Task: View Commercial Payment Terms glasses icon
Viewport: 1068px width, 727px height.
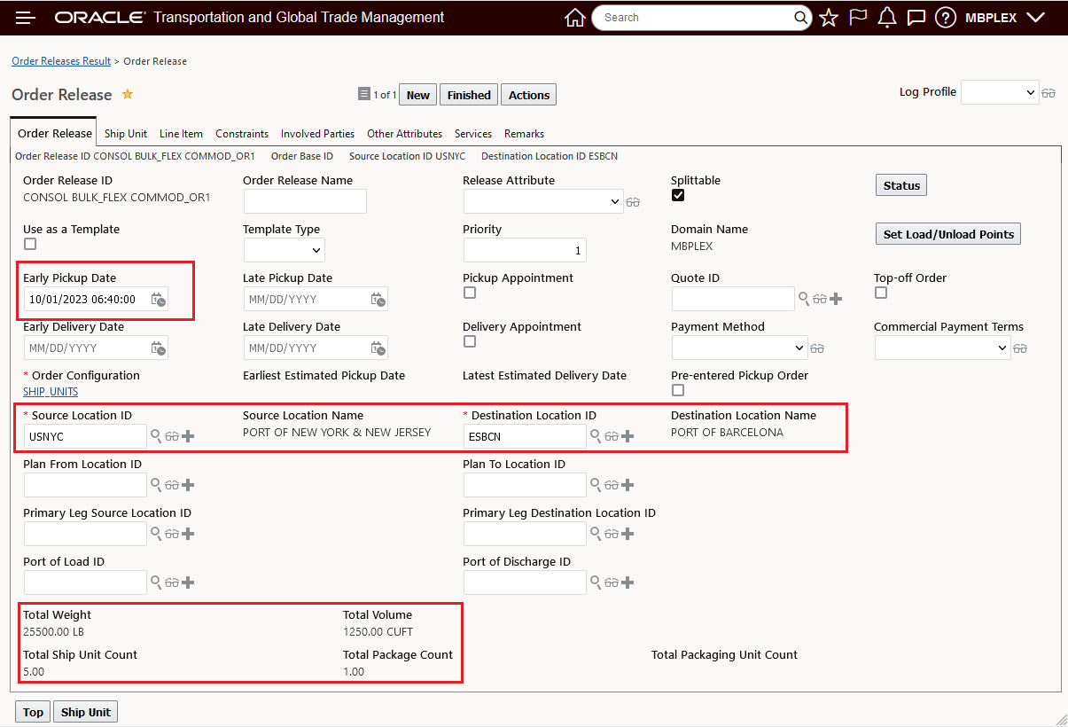Action: (1020, 348)
